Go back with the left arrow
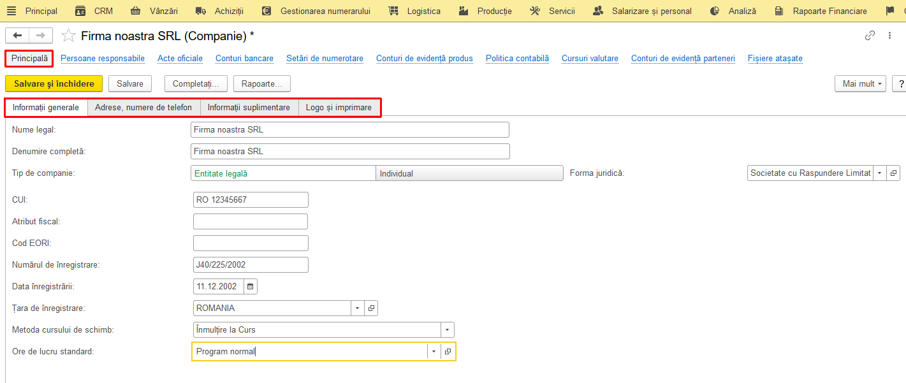The width and height of the screenshot is (906, 383). click(17, 36)
